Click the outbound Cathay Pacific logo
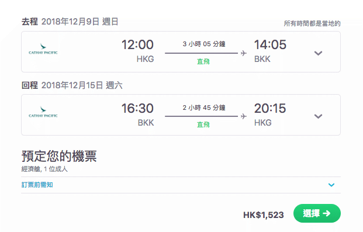The width and height of the screenshot is (363, 232). click(43, 49)
